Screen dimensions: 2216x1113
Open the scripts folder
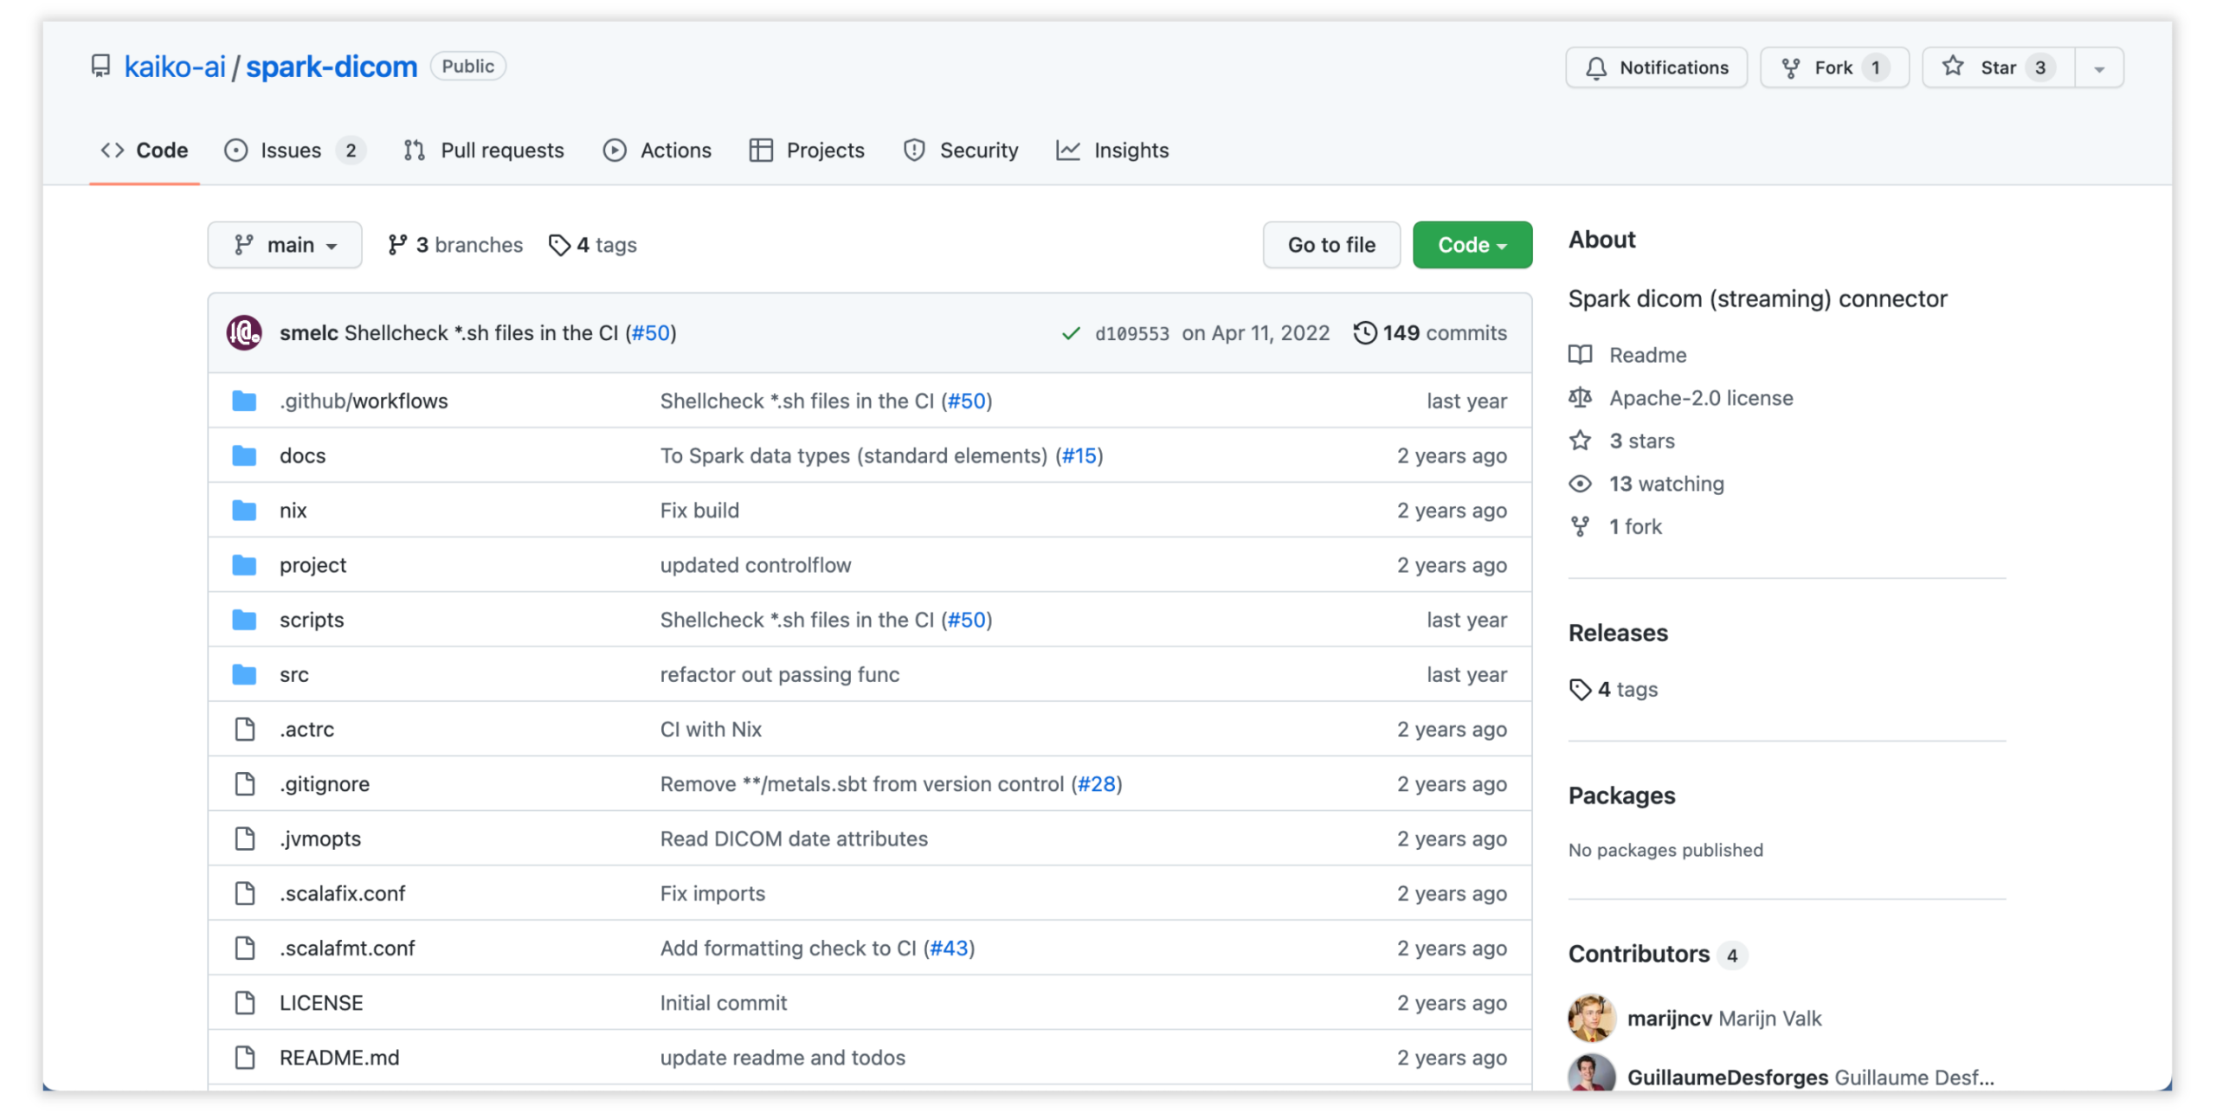[x=312, y=619]
